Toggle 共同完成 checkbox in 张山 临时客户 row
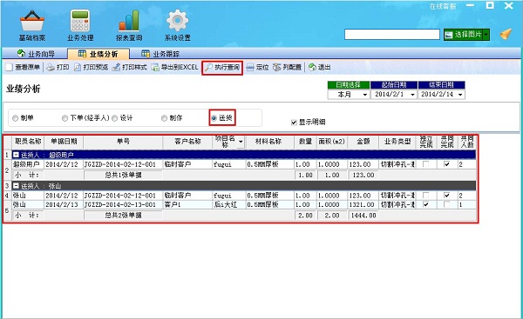 pos(447,196)
